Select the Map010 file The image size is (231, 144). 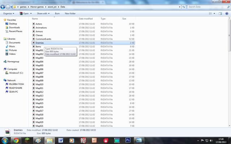coord(39,84)
